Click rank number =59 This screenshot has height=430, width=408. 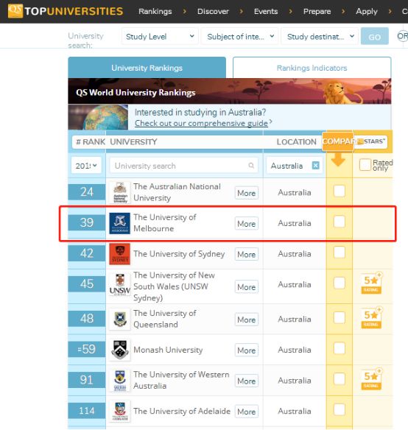point(87,349)
